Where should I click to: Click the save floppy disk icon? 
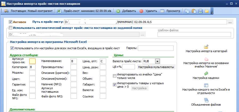200,11
